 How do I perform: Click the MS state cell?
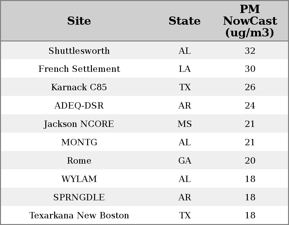(x=185, y=124)
